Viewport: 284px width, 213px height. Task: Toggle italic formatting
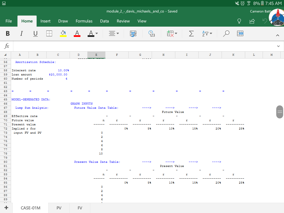[x=21, y=34]
